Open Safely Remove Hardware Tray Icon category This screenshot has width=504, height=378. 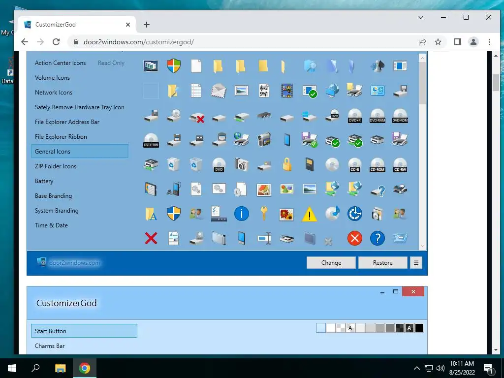[80, 107]
